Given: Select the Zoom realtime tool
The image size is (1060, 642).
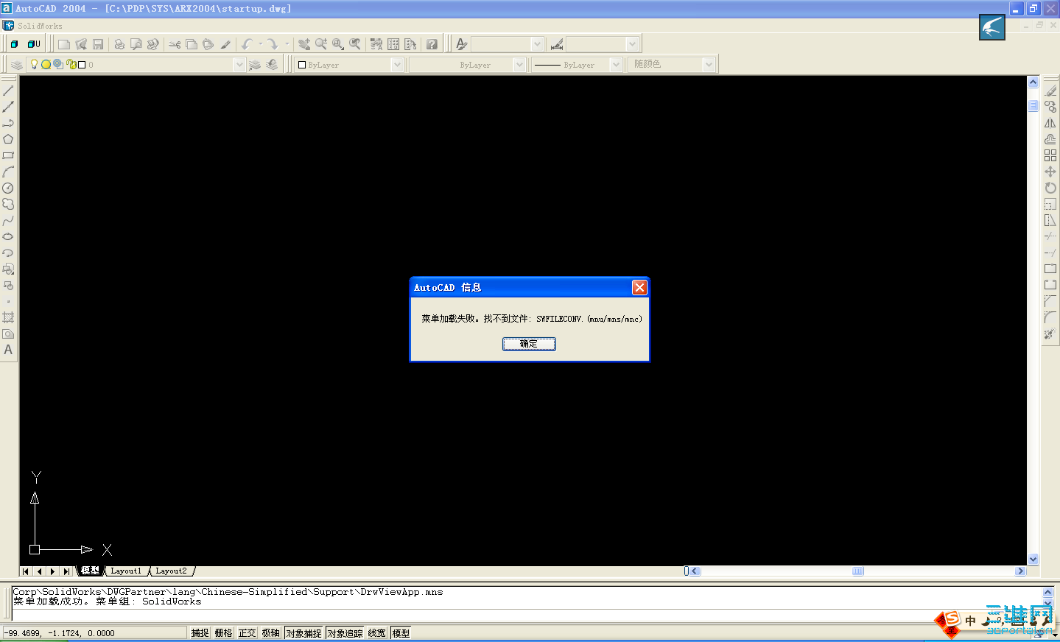Looking at the screenshot, I should 321,44.
